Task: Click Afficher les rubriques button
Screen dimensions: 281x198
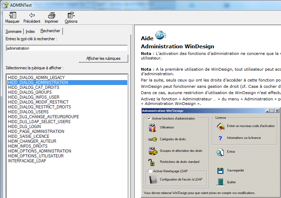Action: (103, 58)
